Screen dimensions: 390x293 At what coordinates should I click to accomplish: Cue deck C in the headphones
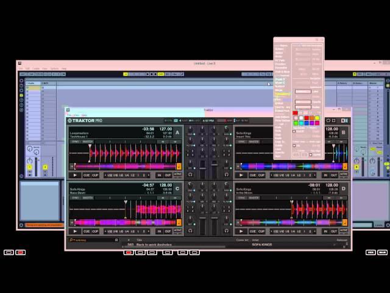point(190,231)
